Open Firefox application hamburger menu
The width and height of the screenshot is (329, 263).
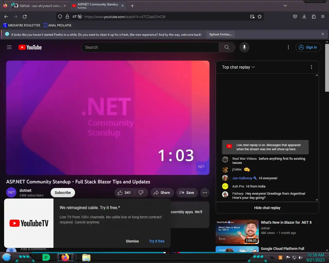pos(323,16)
